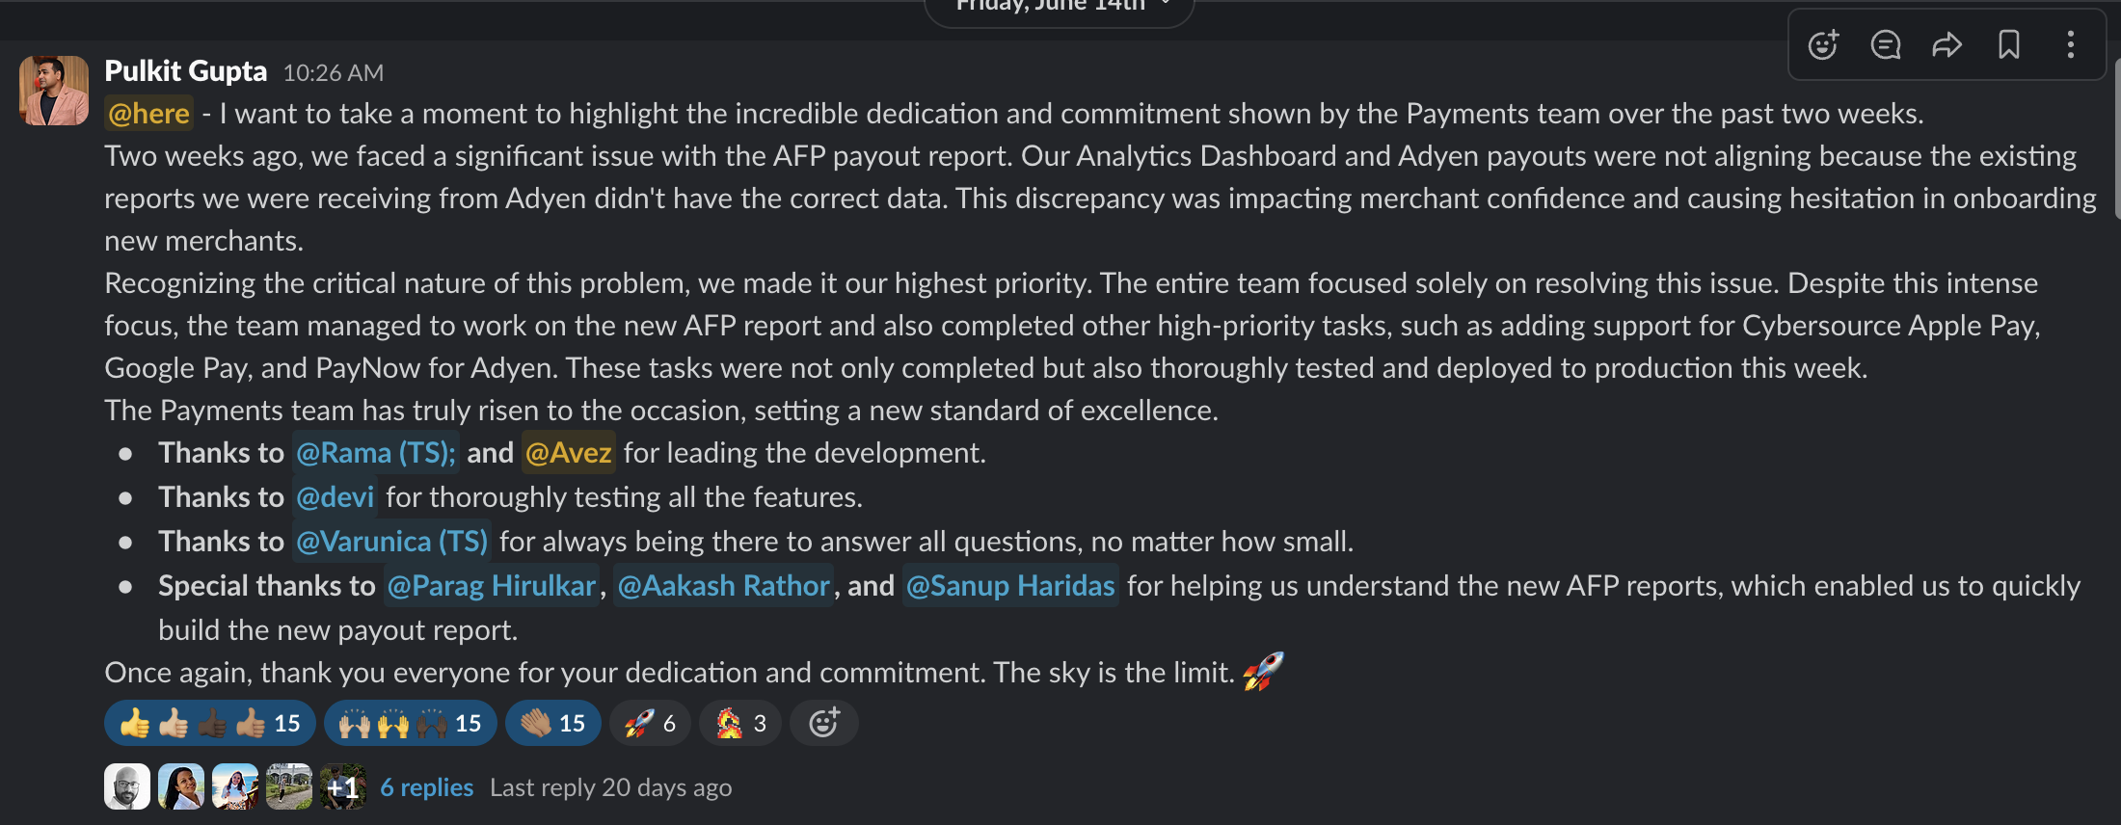Image resolution: width=2121 pixels, height=825 pixels.
Task: Reply in thread using the toolbar icon
Action: [1885, 45]
